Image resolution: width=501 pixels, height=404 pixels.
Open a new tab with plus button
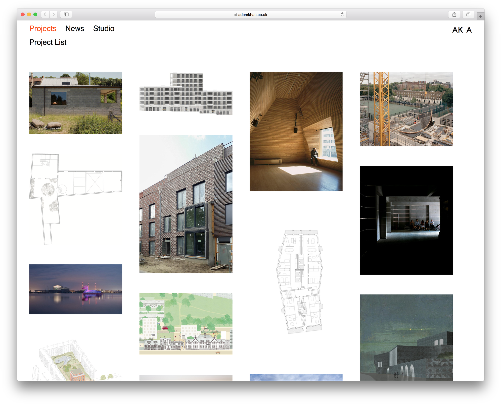480,17
